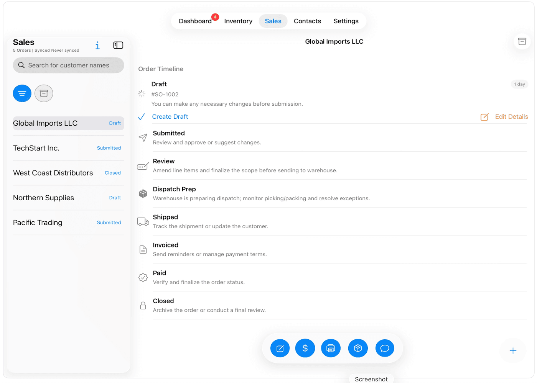Click the plus add button
Viewport: 537px width, 383px height.
(x=513, y=351)
